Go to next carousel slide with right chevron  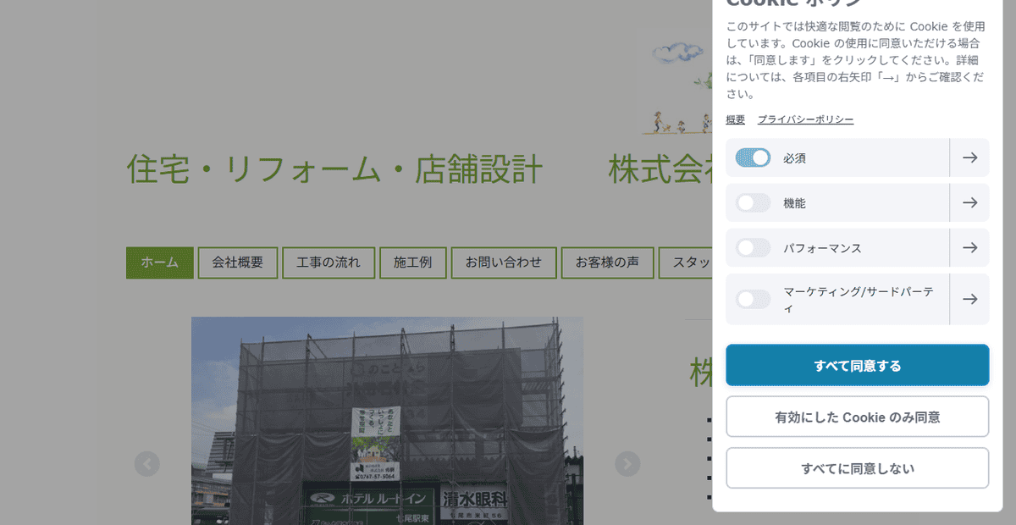tap(627, 464)
